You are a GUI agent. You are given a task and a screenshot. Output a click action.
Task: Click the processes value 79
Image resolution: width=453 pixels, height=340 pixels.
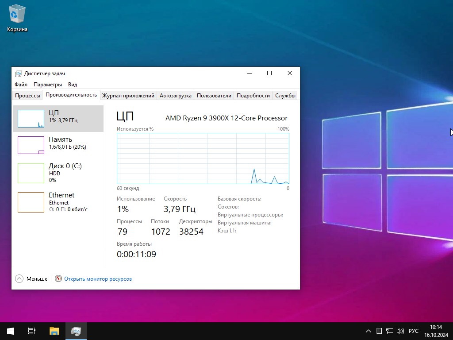[122, 232]
